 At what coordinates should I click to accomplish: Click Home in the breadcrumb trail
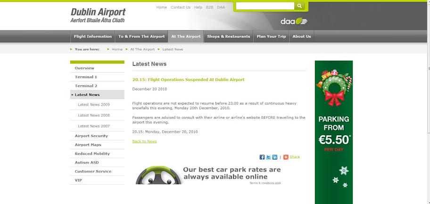point(117,49)
